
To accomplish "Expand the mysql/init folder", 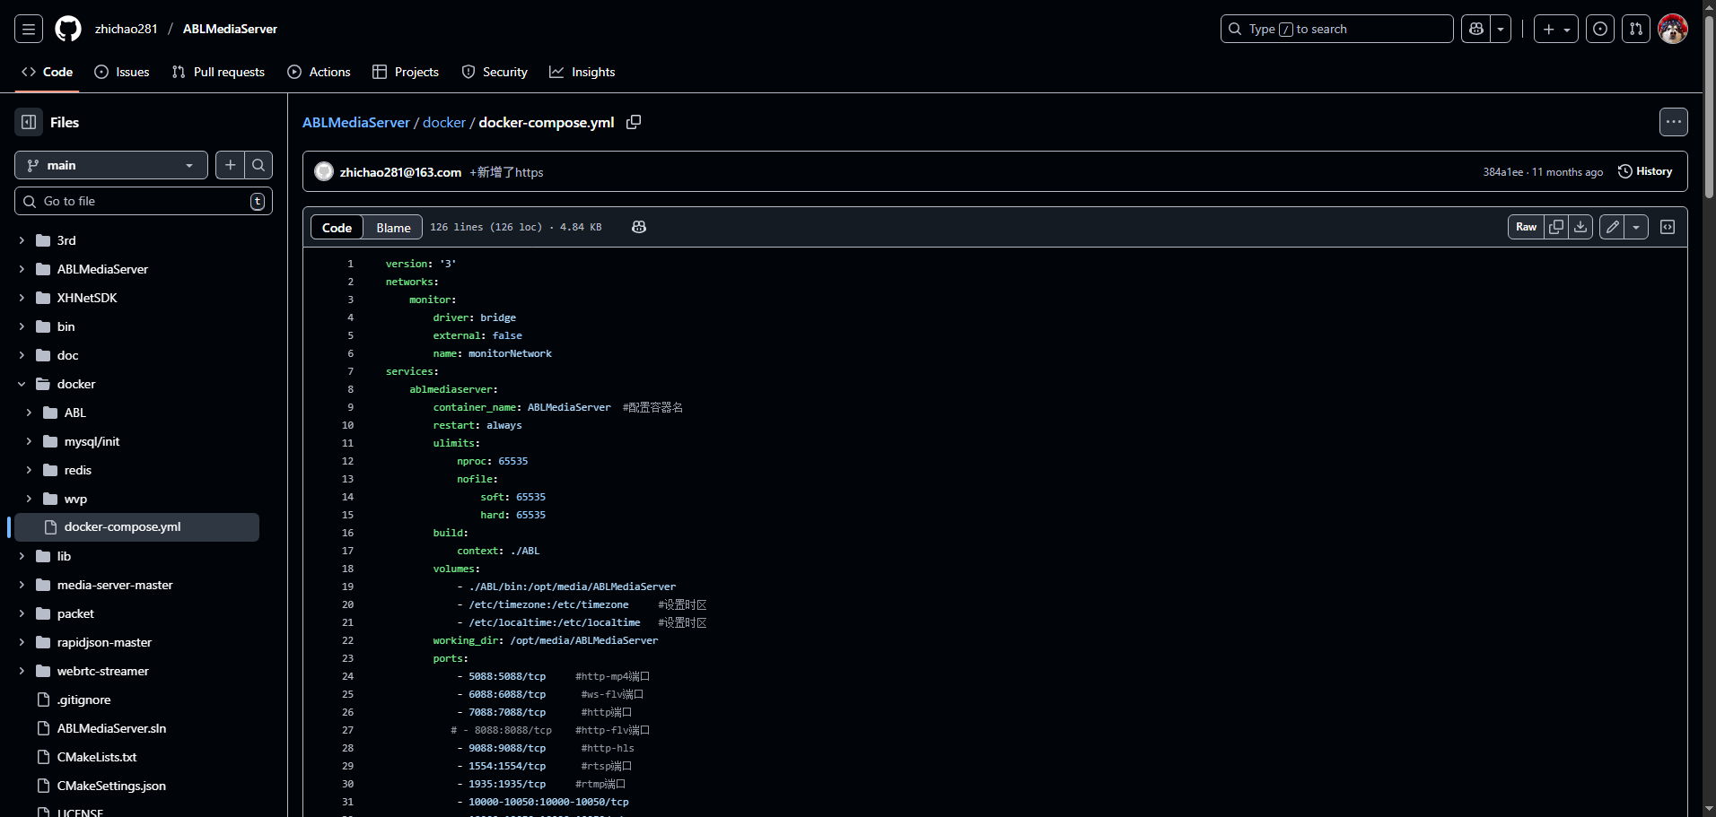I will 29,441.
